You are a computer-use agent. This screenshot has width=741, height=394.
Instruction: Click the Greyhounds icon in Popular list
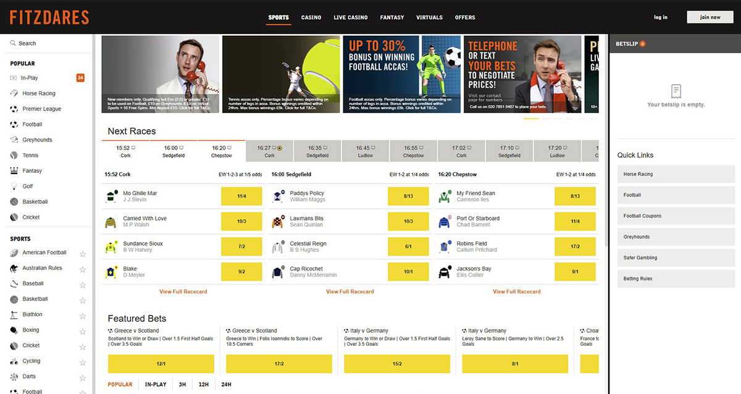(x=14, y=140)
